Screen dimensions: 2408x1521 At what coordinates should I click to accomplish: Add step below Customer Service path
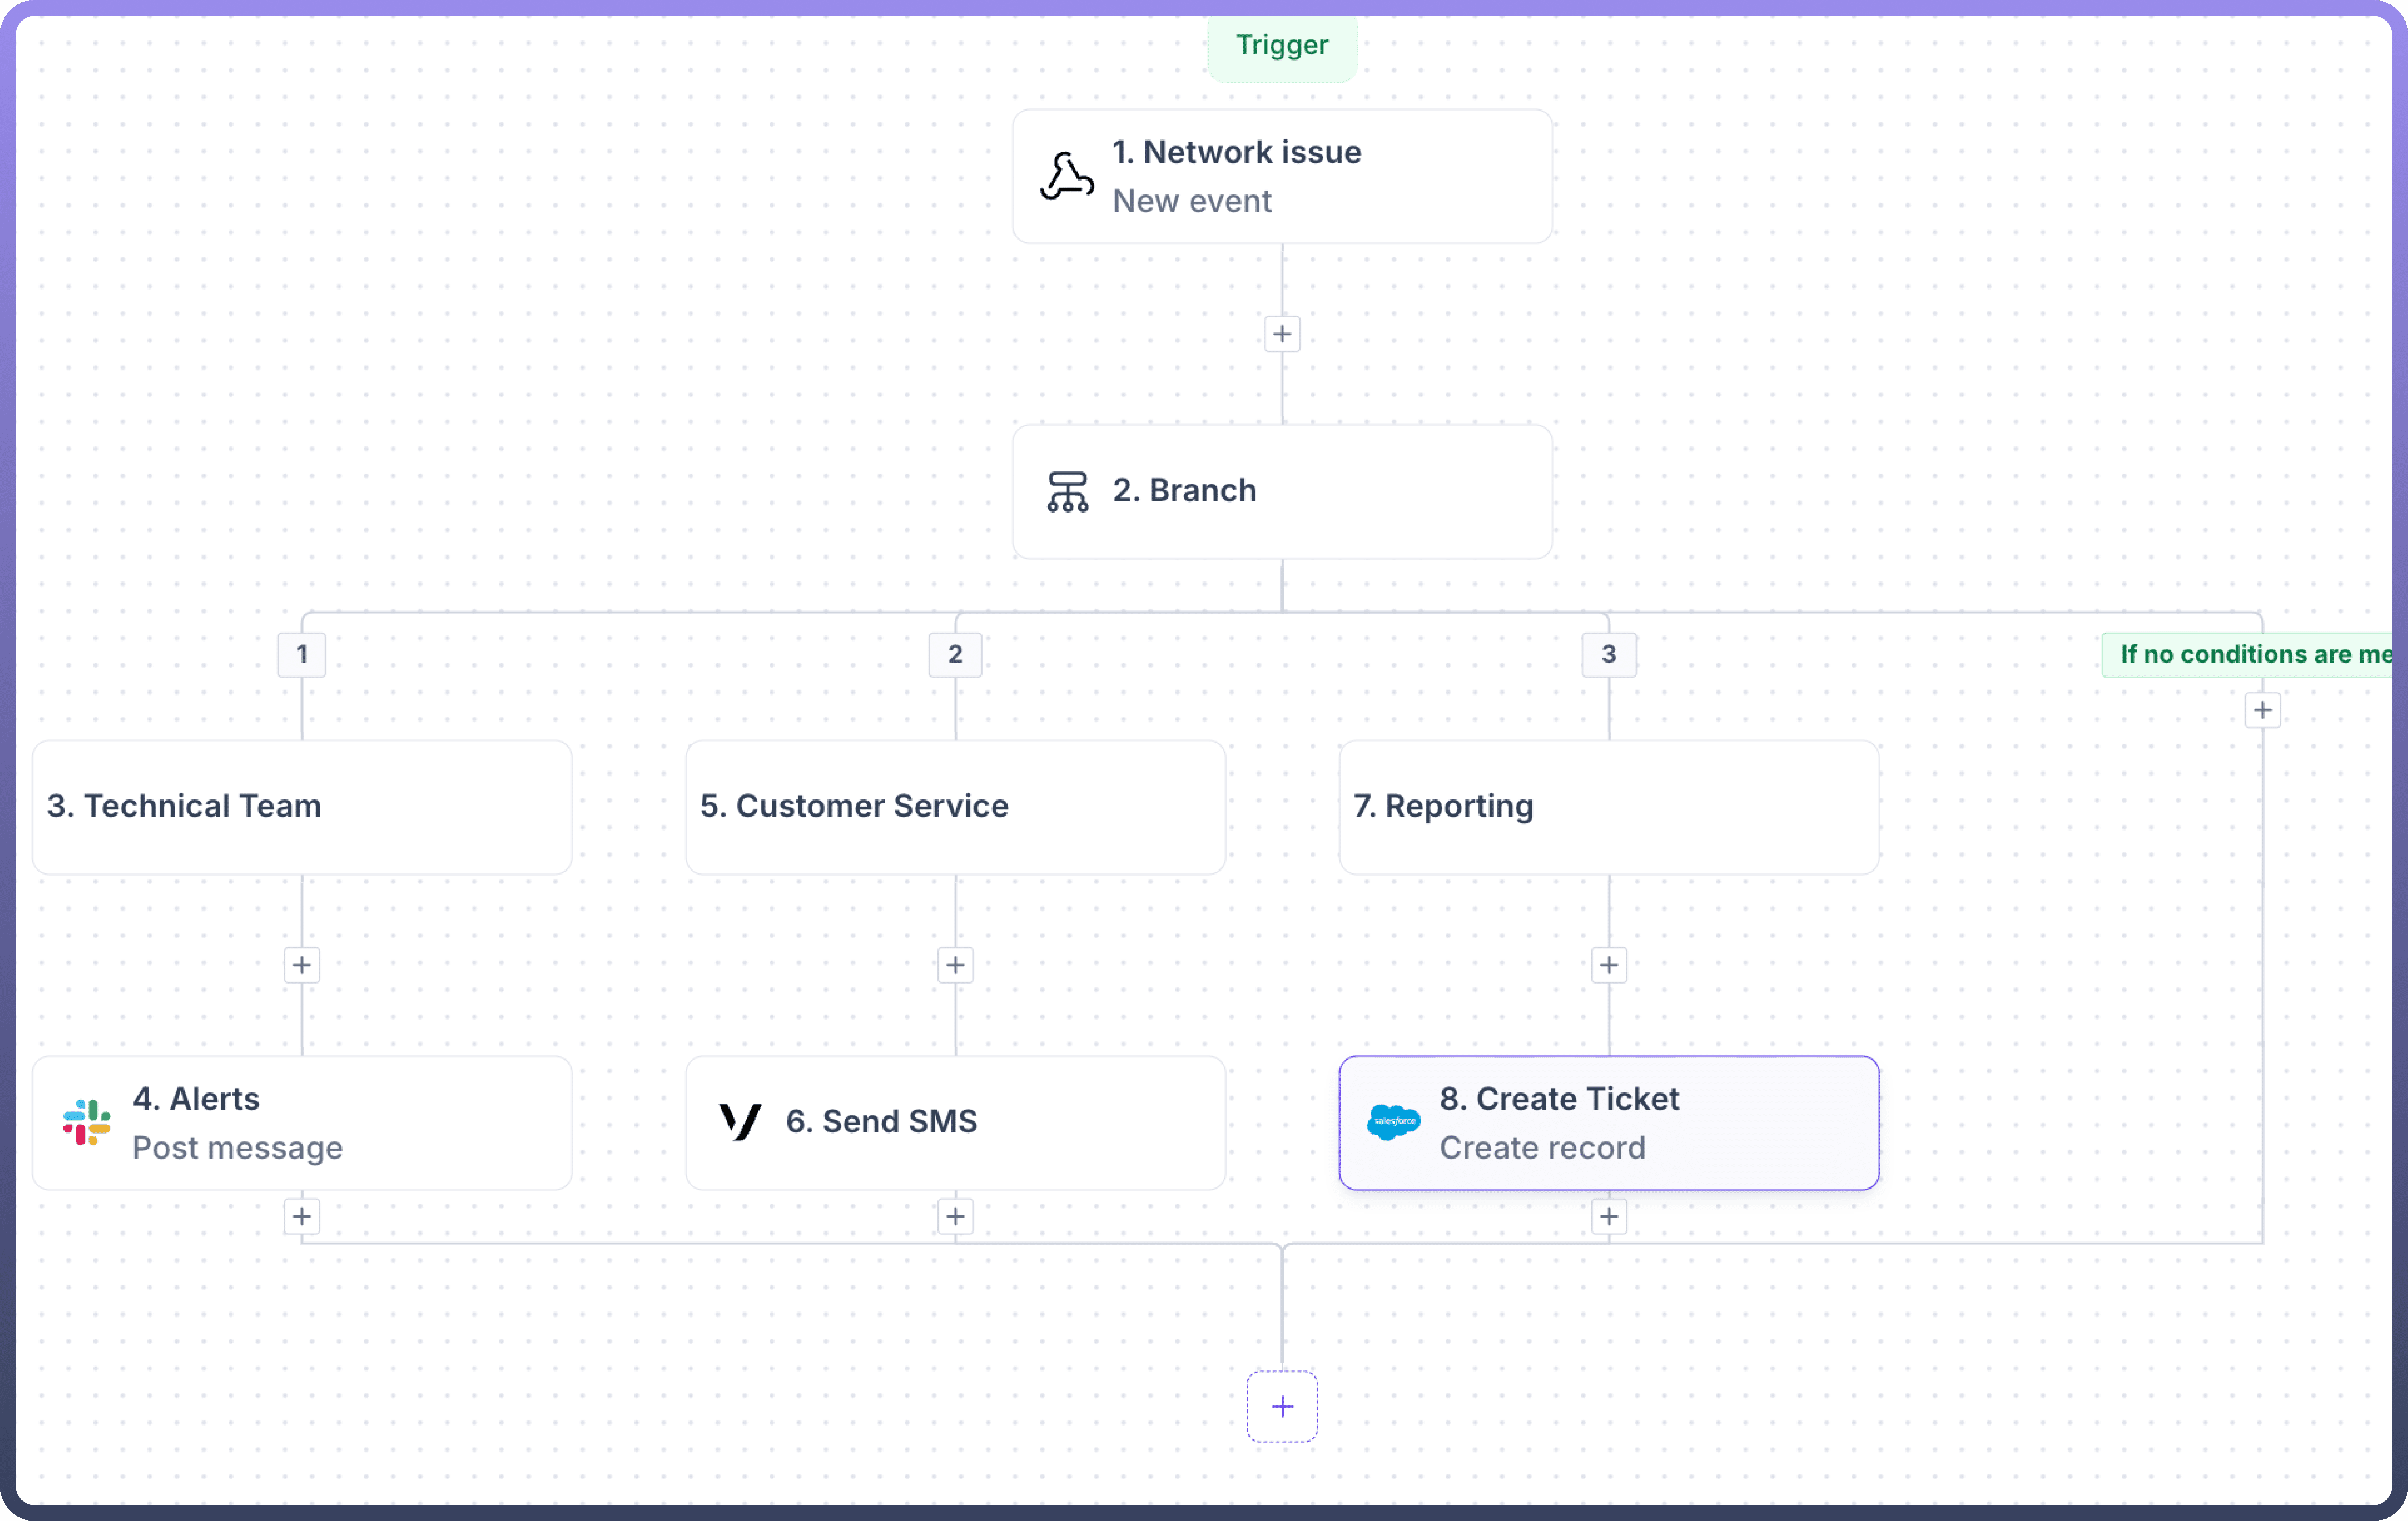(x=955, y=965)
